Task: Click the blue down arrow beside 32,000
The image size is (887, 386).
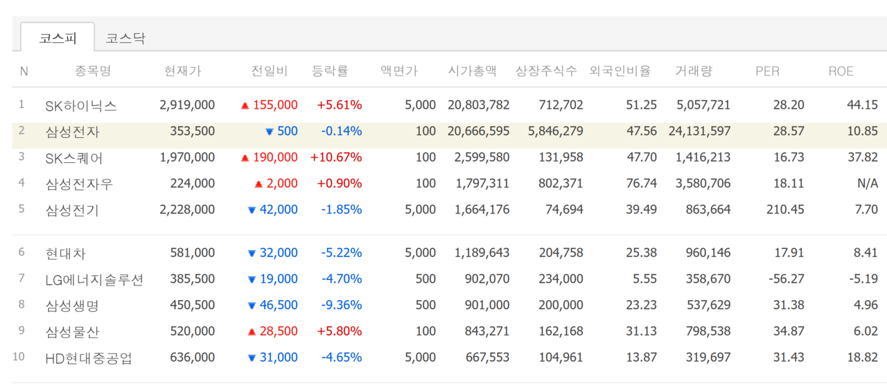Action: click(x=252, y=254)
